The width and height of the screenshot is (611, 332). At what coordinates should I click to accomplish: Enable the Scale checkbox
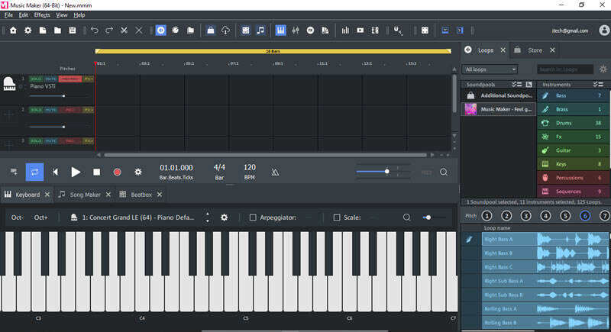coord(337,218)
